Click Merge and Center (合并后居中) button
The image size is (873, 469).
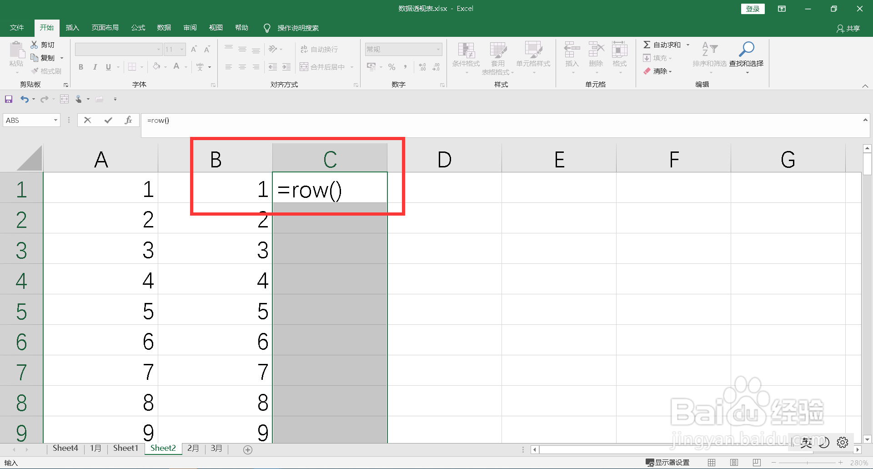[x=322, y=67]
